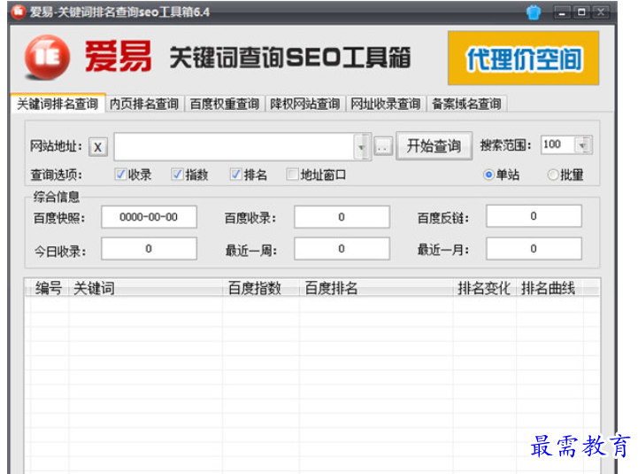
Task: Switch to the 内页排名查询 tab
Action: point(144,104)
